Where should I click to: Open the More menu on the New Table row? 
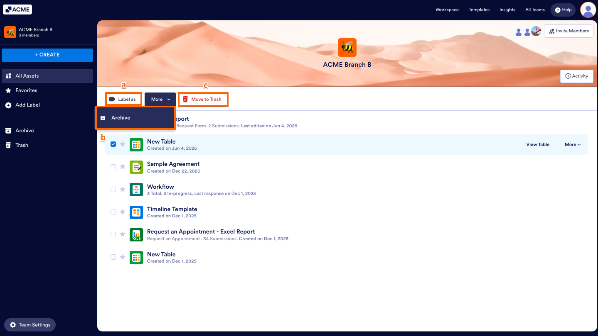click(573, 145)
